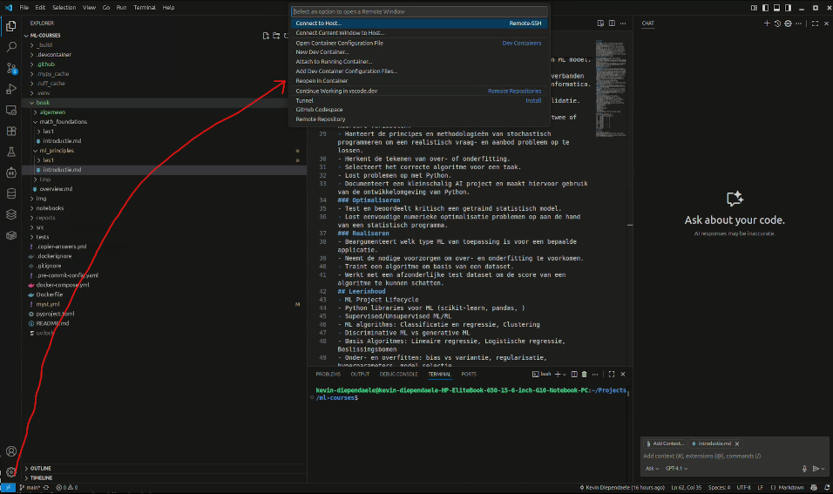Open Remote Explorer in activity bar

(11, 110)
